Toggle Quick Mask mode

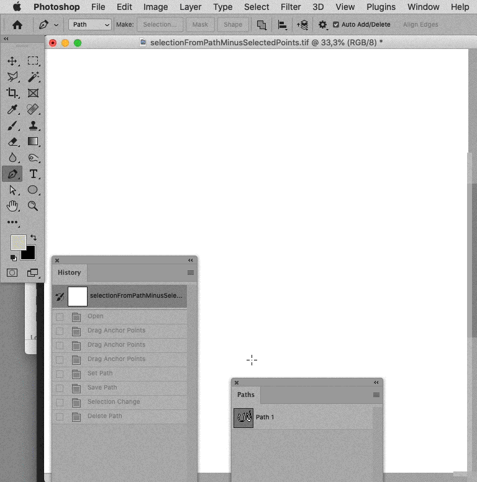click(x=12, y=273)
